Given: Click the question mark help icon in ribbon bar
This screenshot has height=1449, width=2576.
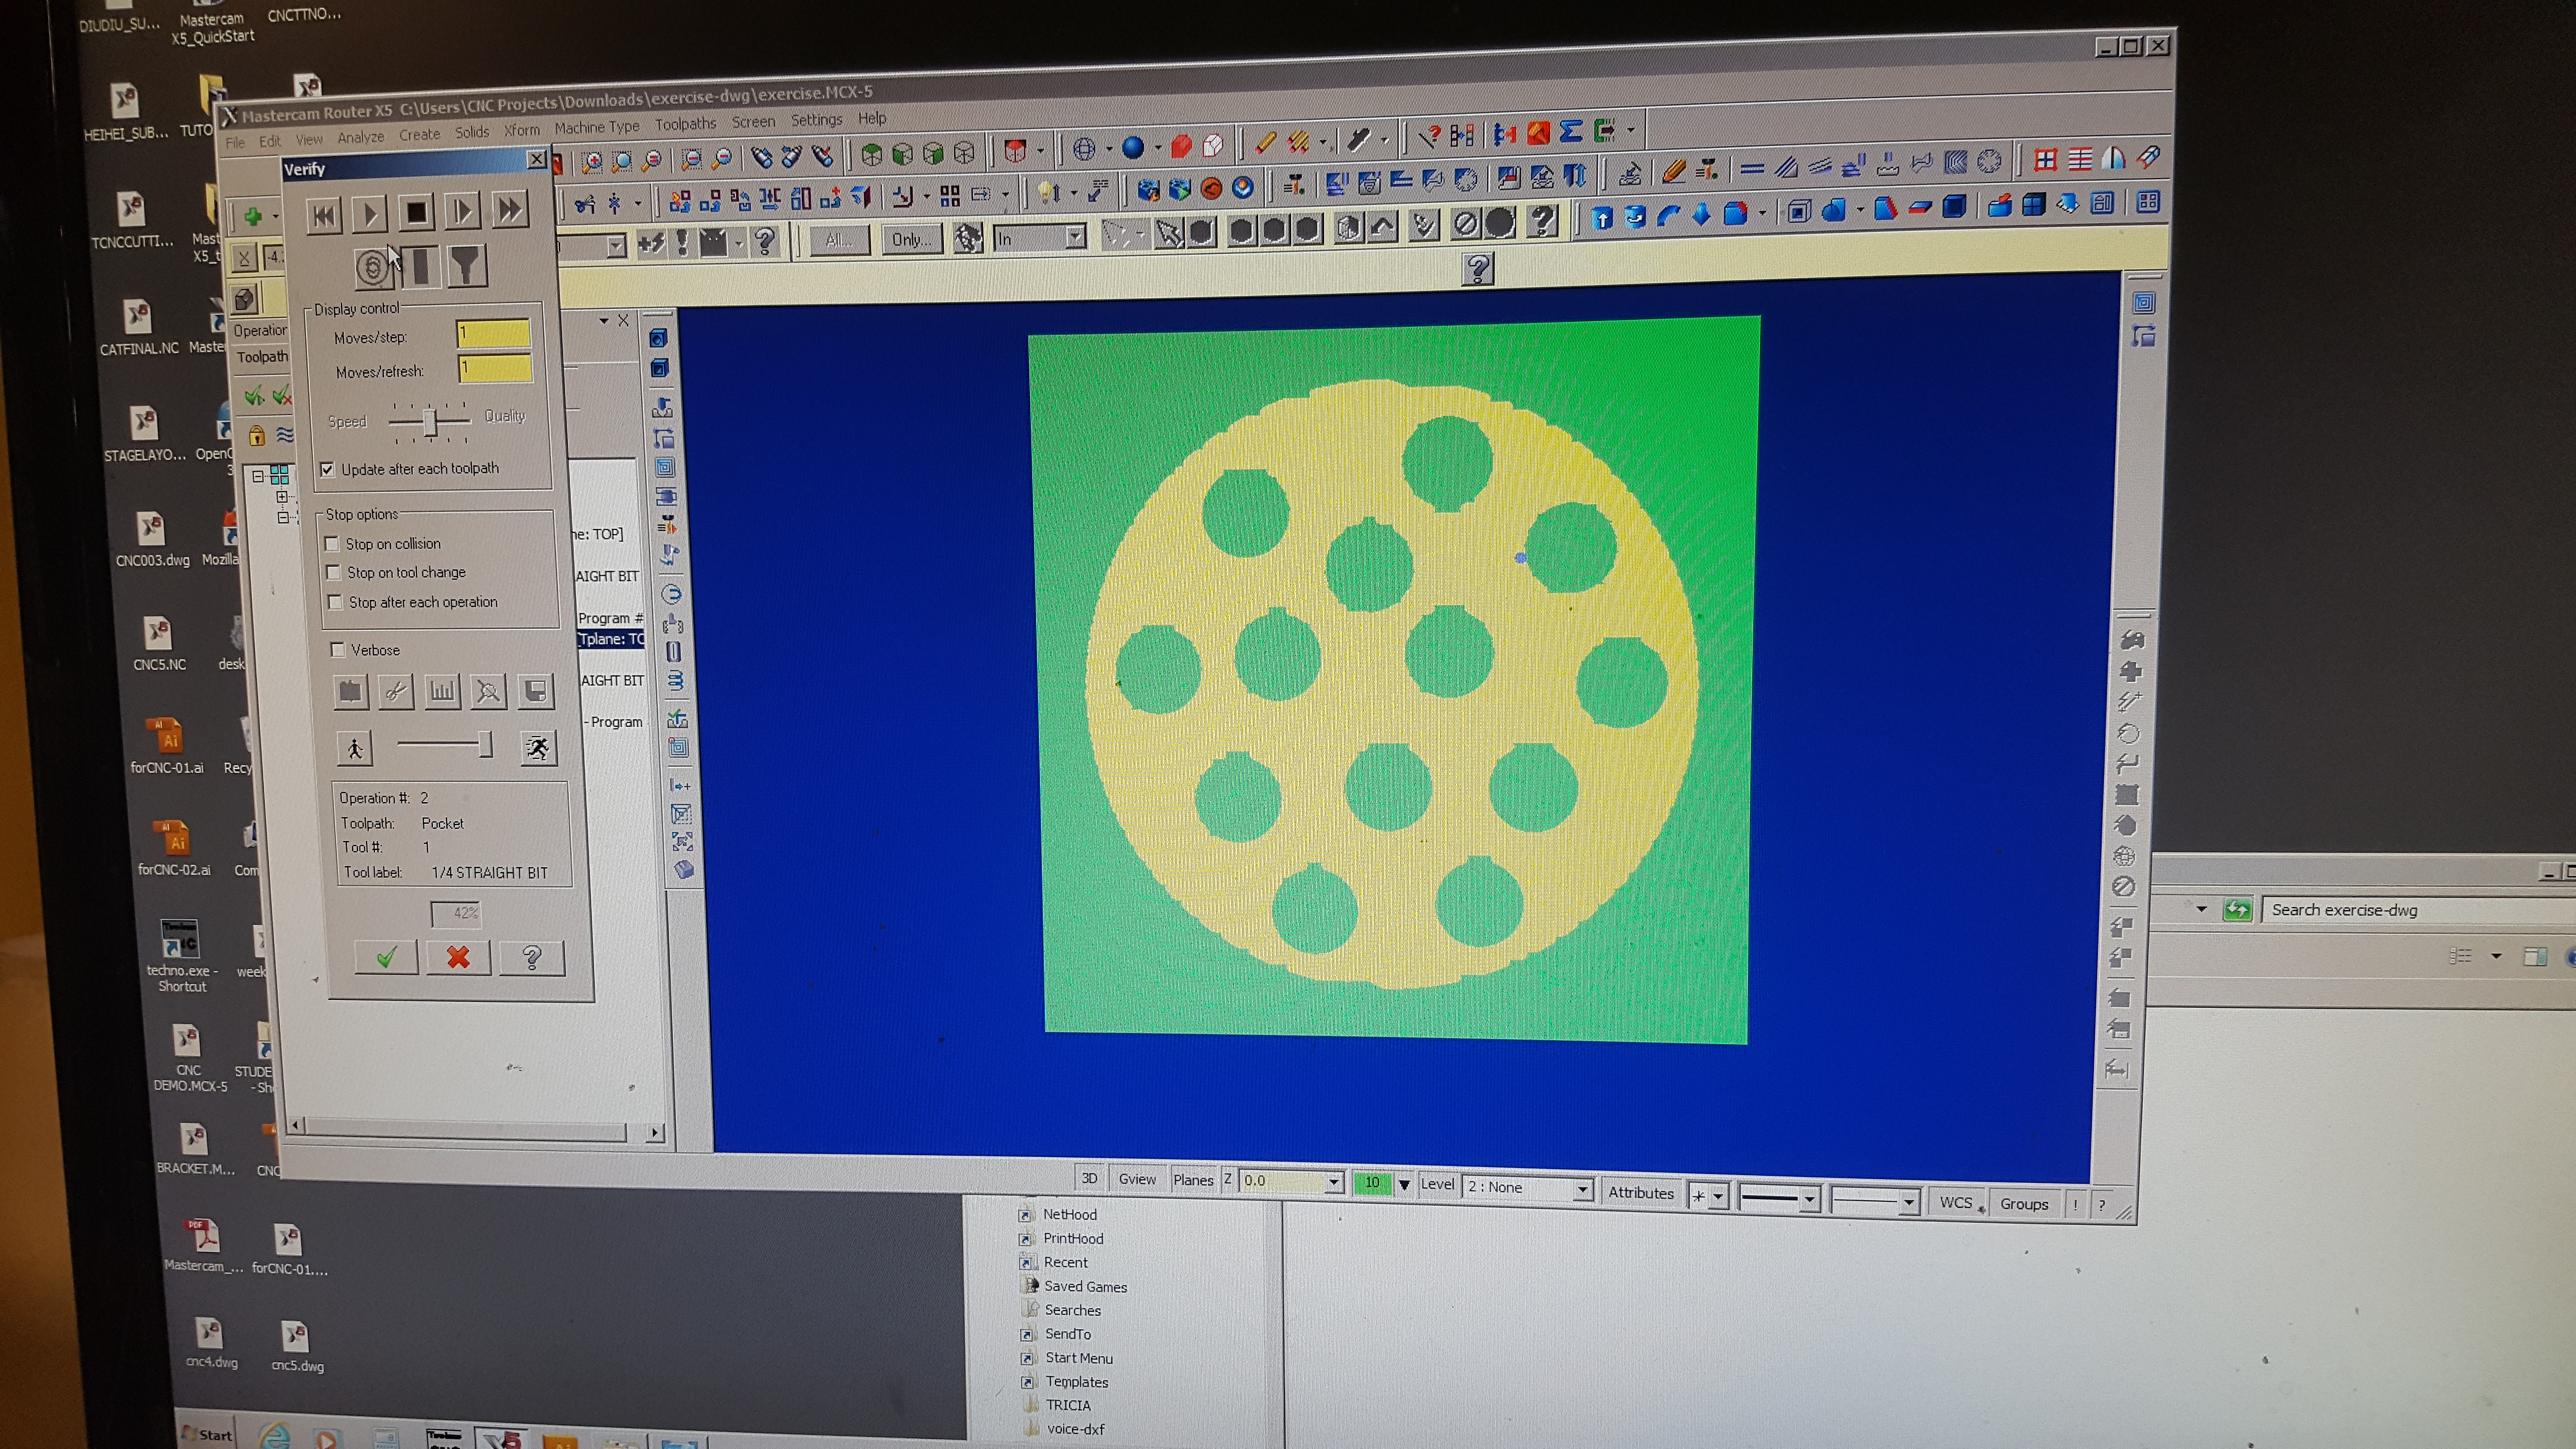Looking at the screenshot, I should point(1478,268).
